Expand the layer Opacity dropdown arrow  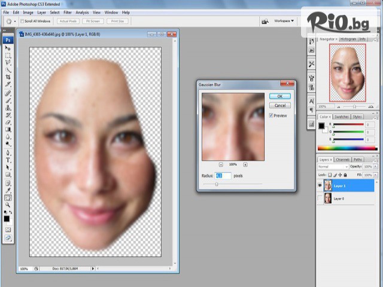(376, 167)
